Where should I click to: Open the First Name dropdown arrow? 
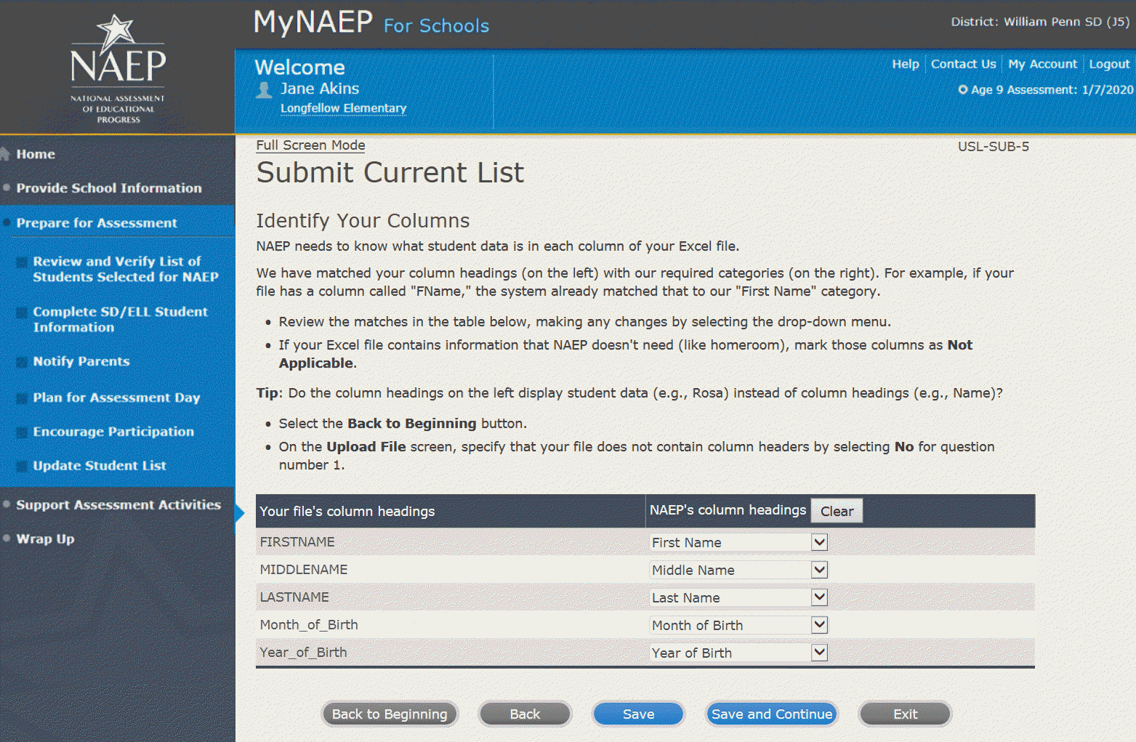point(819,542)
